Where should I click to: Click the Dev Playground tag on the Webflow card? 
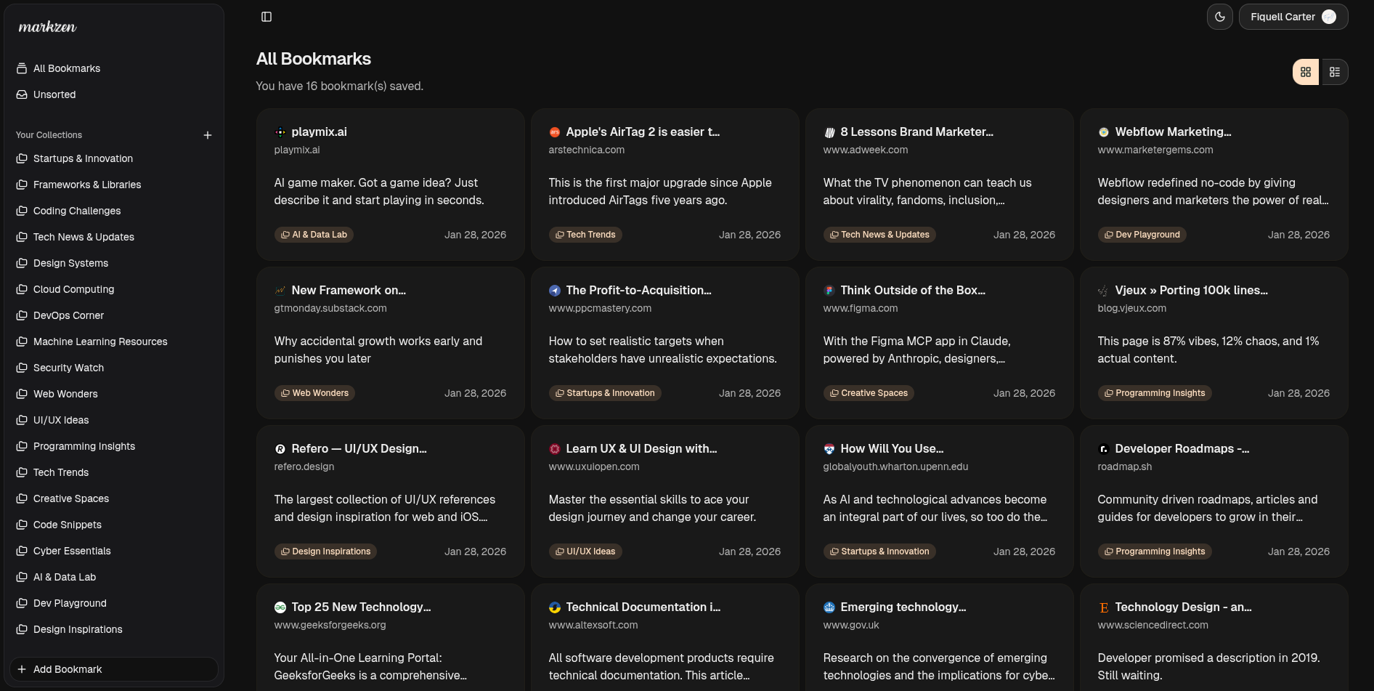click(1142, 234)
